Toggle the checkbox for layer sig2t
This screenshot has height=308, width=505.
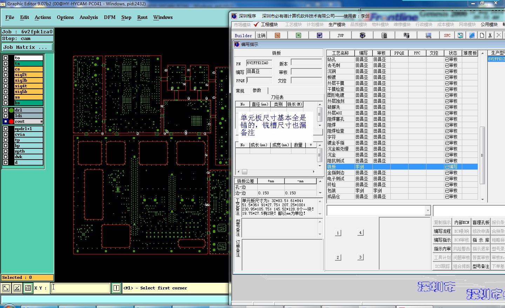point(6,75)
